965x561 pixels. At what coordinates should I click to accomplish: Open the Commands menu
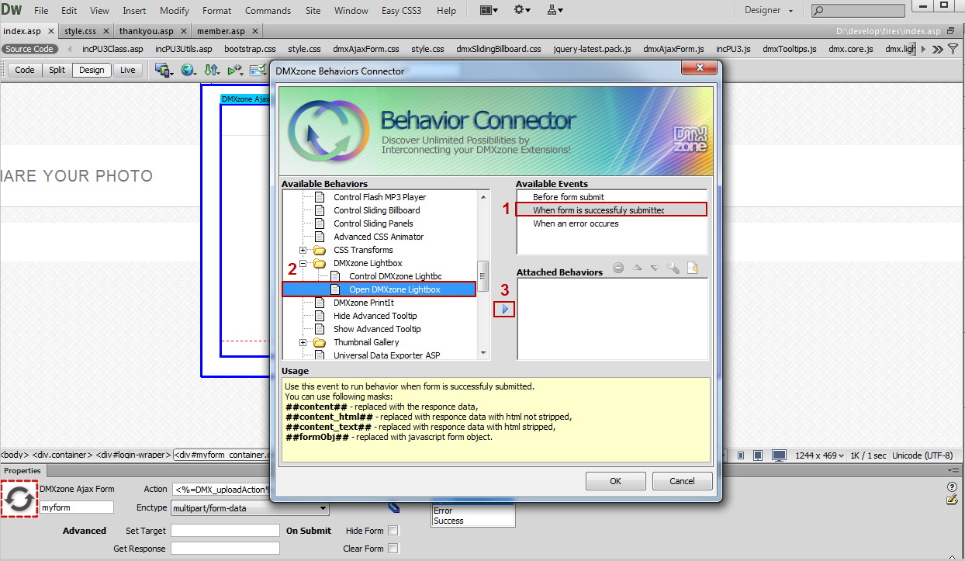tap(268, 11)
